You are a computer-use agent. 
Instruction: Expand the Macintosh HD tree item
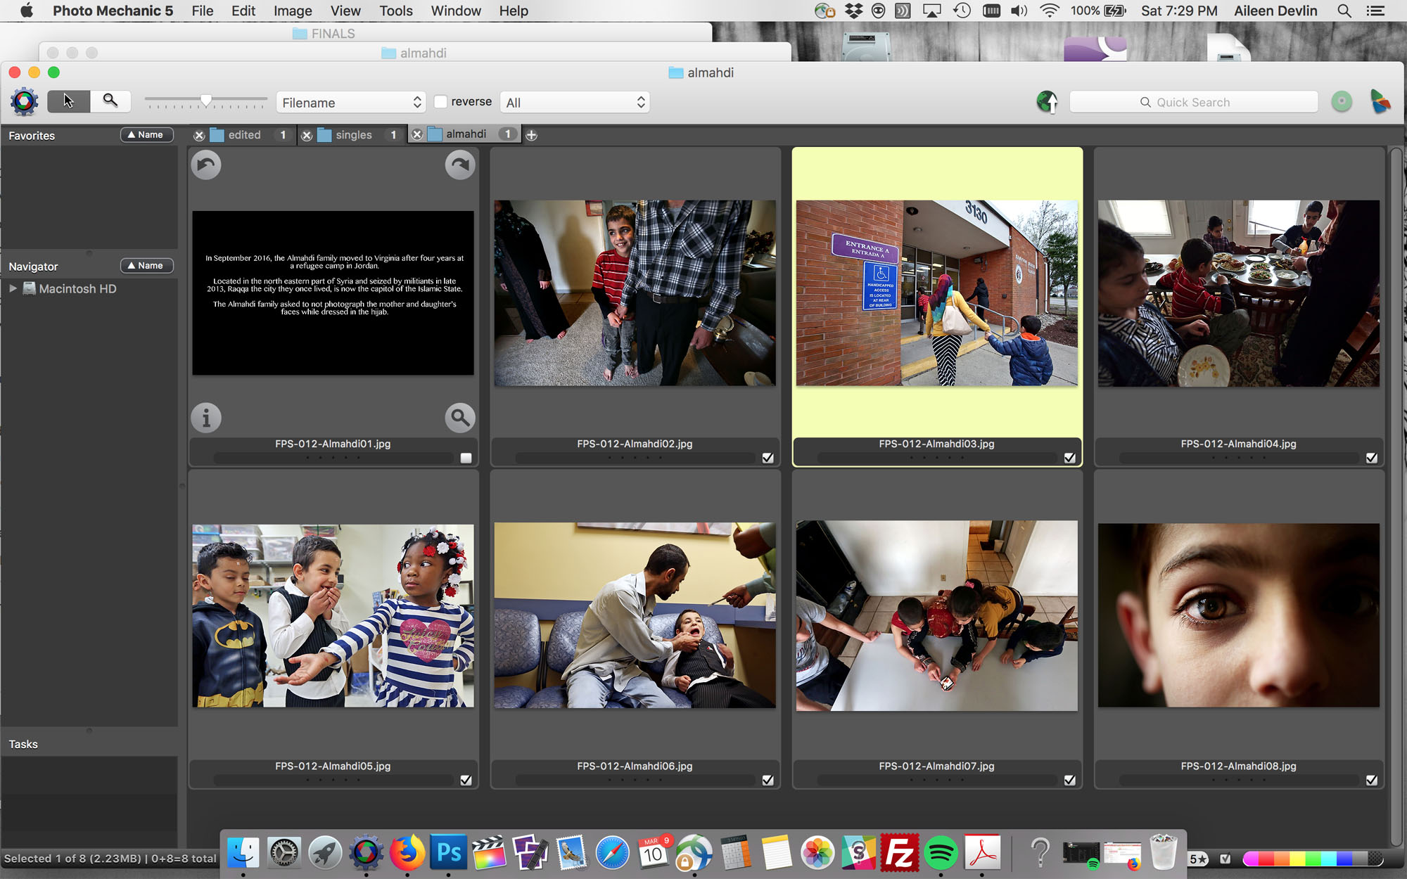pos(13,288)
